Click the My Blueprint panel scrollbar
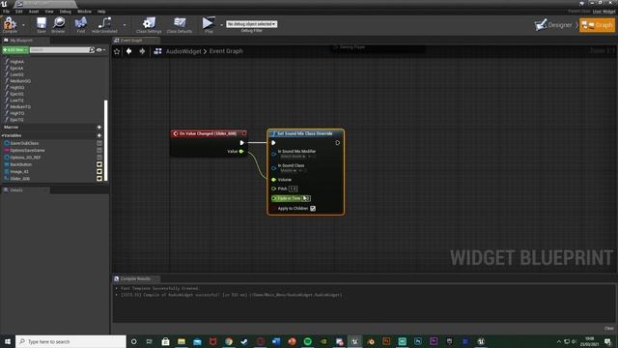 [x=105, y=140]
